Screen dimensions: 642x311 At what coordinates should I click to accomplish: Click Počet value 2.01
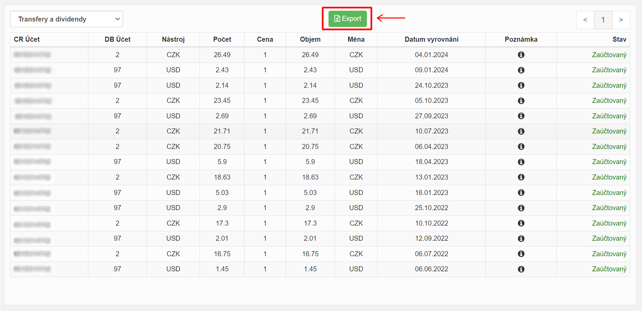[222, 238]
